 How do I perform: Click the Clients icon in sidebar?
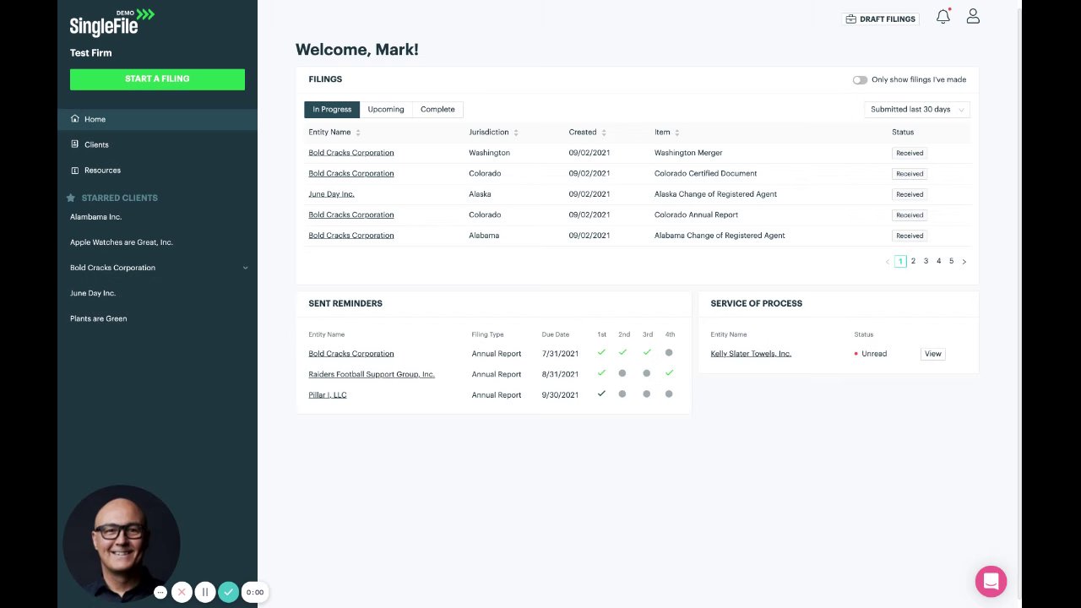[75, 144]
